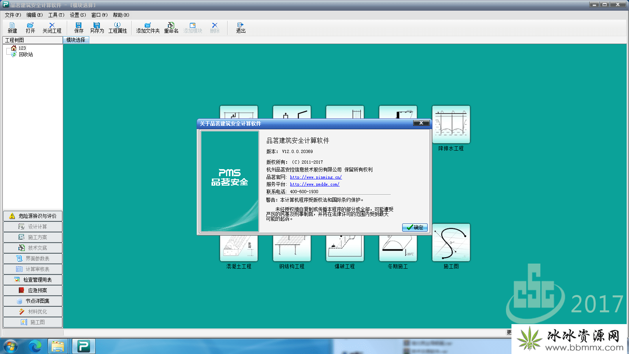This screenshot has height=354, width=629.
Task: Close the 关于品茗建筑安全计算软件 dialog
Action: coord(421,123)
